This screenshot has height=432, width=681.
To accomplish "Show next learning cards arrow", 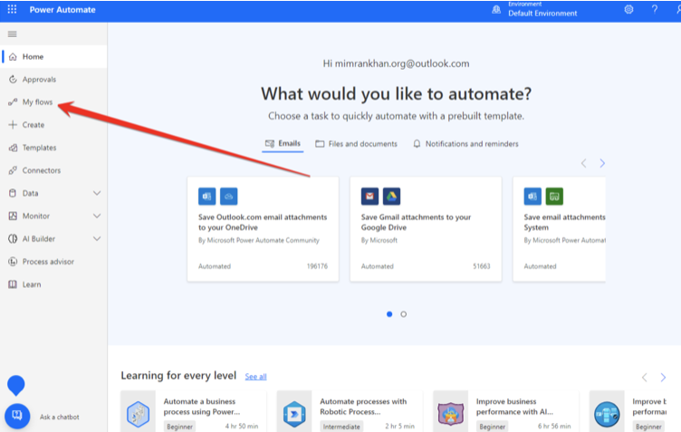I will tap(663, 378).
